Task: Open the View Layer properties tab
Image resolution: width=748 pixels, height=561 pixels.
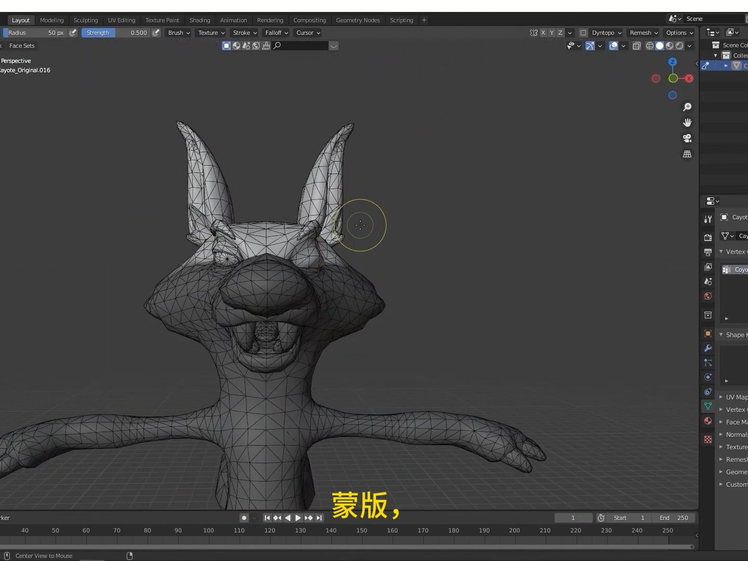Action: coord(708,266)
